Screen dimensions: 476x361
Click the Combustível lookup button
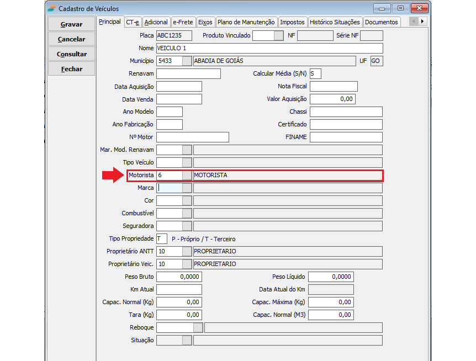click(187, 214)
